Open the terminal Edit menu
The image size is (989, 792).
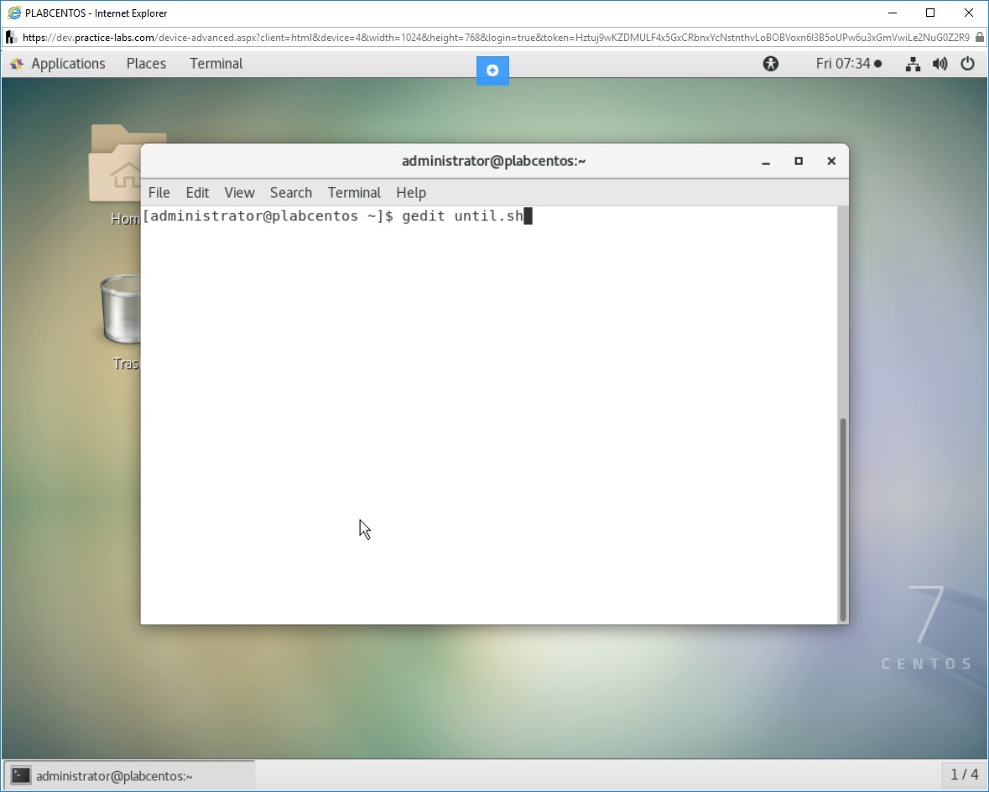point(197,193)
